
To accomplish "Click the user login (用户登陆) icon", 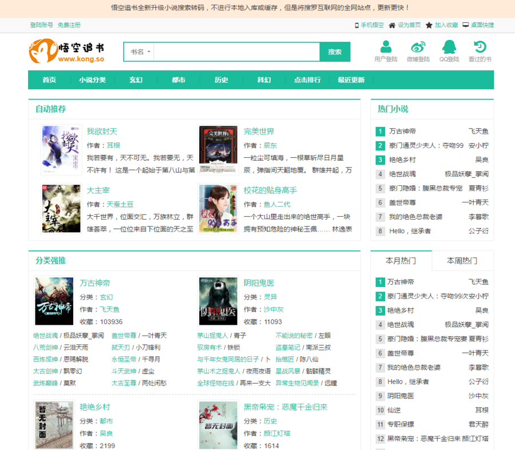I will (x=386, y=47).
